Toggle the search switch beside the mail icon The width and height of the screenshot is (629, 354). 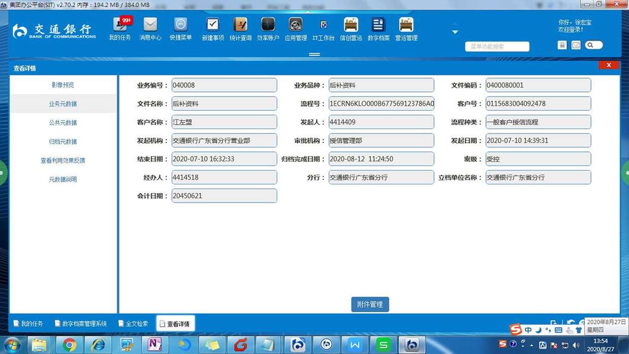click(x=593, y=45)
